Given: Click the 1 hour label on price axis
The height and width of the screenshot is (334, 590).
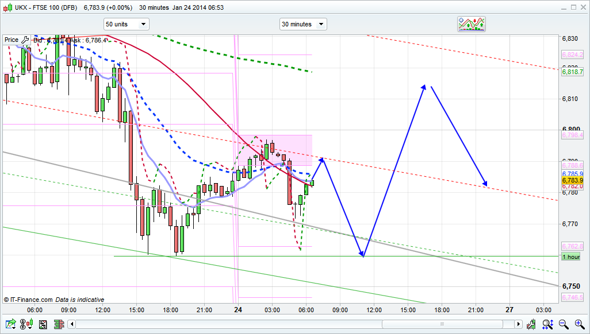Looking at the screenshot, I should (x=570, y=257).
